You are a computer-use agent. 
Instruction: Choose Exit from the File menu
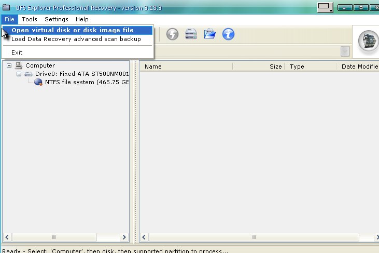click(77, 52)
